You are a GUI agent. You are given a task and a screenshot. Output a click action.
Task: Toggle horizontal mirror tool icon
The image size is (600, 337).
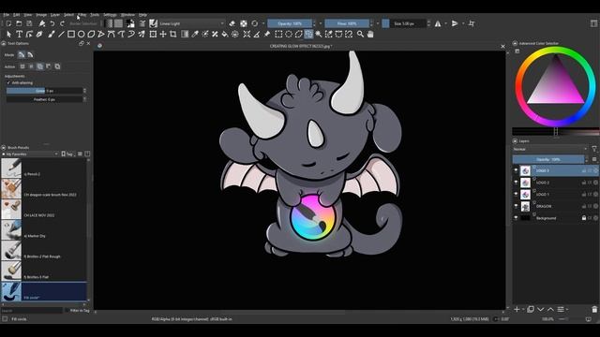pyautogui.click(x=438, y=23)
